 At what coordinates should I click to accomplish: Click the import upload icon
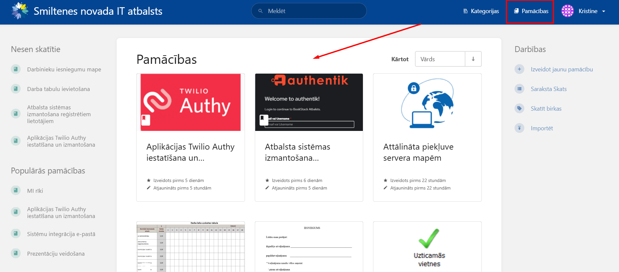519,128
